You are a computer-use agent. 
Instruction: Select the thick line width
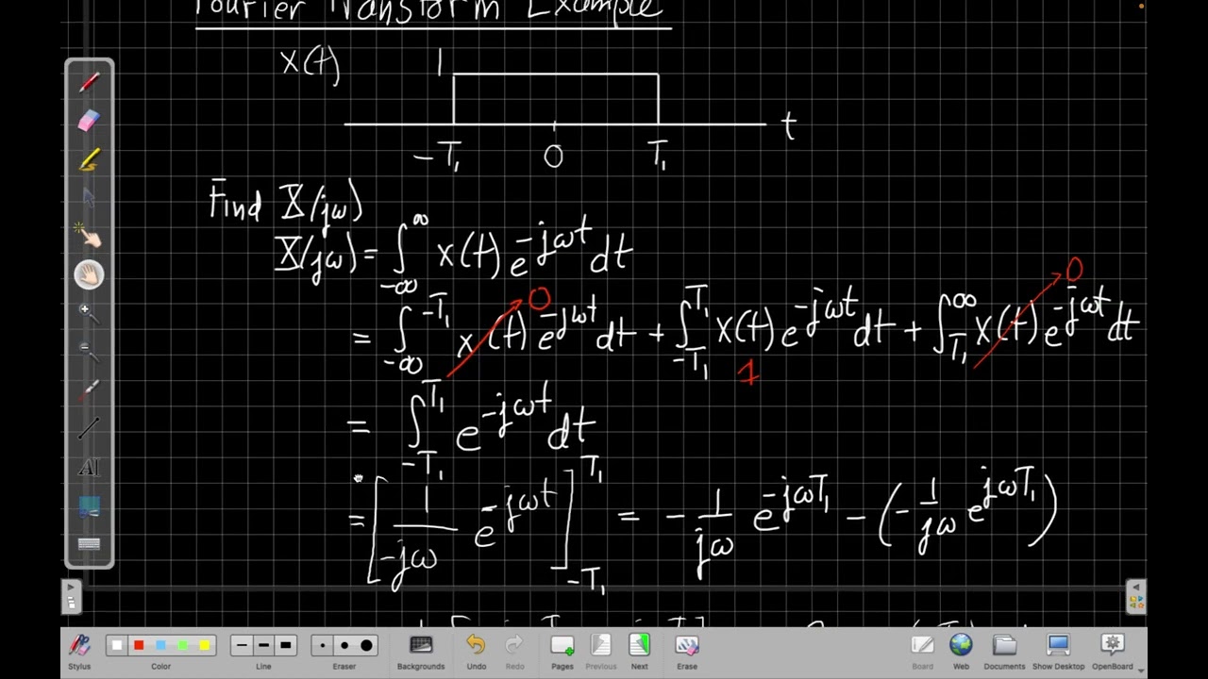coord(286,645)
